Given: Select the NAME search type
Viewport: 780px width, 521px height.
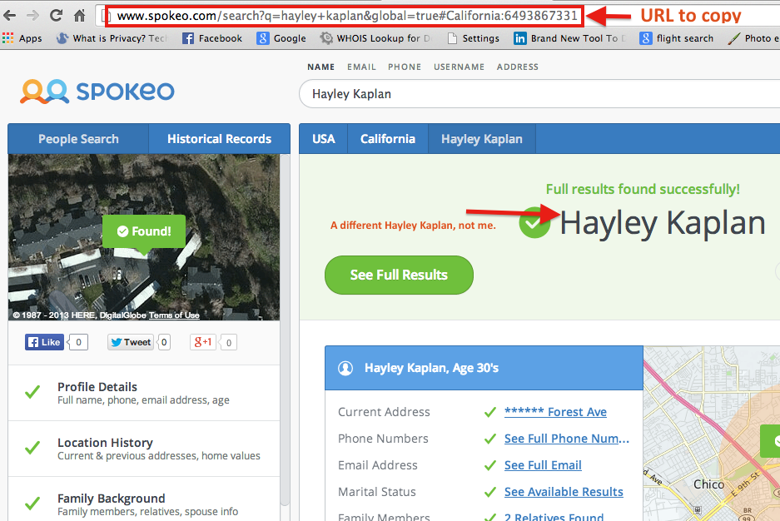Looking at the screenshot, I should (x=320, y=67).
